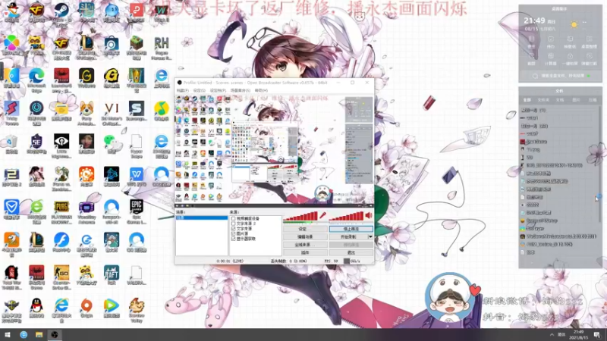This screenshot has height=341, width=607.
Task: Open the dropdown arrow beside 开始录制
Action: (x=370, y=236)
